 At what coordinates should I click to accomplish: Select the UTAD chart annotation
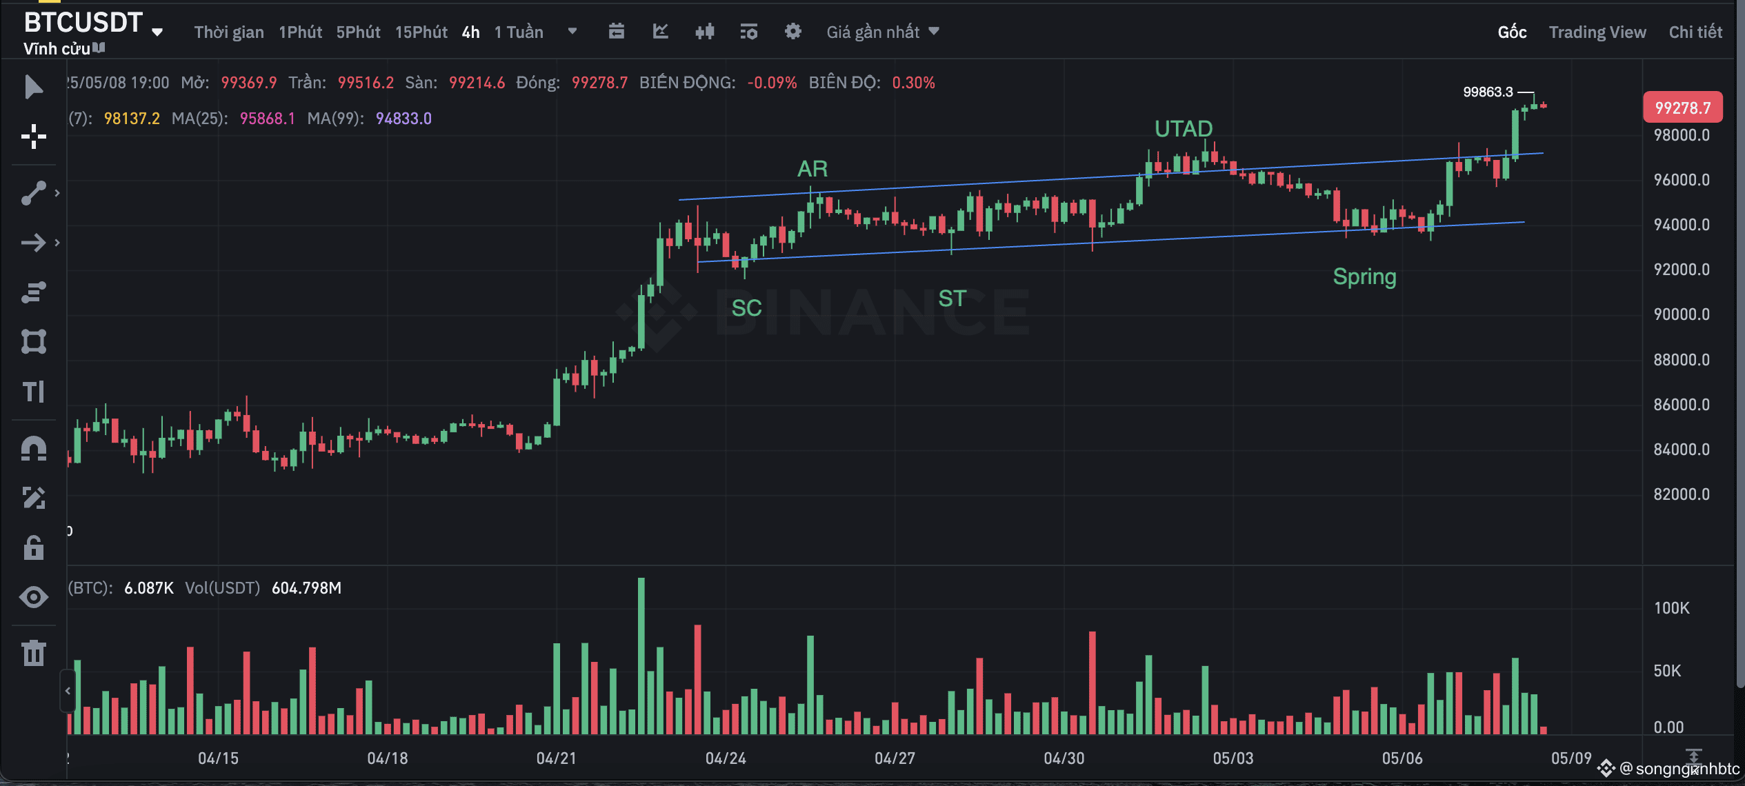1184,129
